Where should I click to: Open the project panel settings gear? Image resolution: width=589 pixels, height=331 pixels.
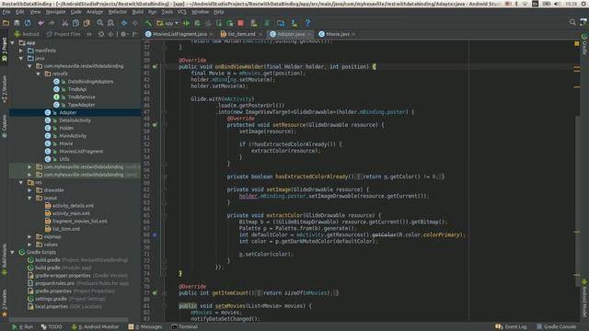click(x=123, y=34)
